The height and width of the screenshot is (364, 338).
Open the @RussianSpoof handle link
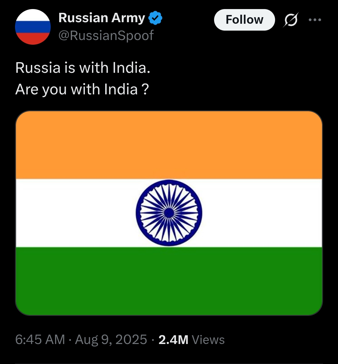click(x=106, y=35)
